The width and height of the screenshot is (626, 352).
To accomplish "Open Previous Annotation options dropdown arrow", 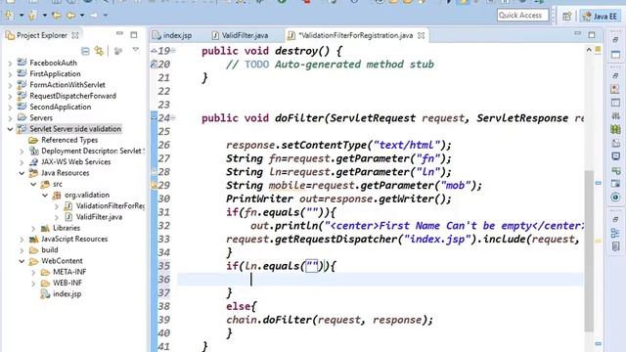I will click(44, 16).
